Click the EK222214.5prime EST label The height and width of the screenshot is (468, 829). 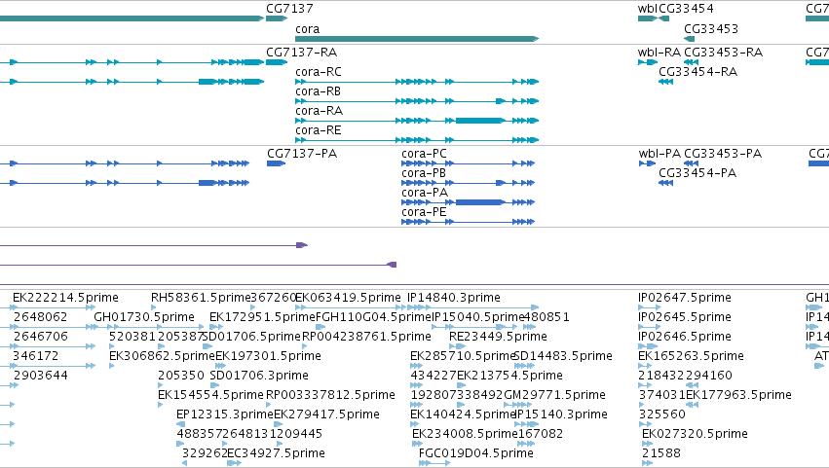point(65,298)
